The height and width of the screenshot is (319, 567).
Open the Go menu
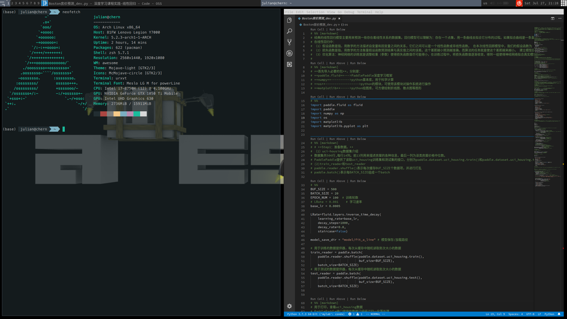tap(340, 12)
